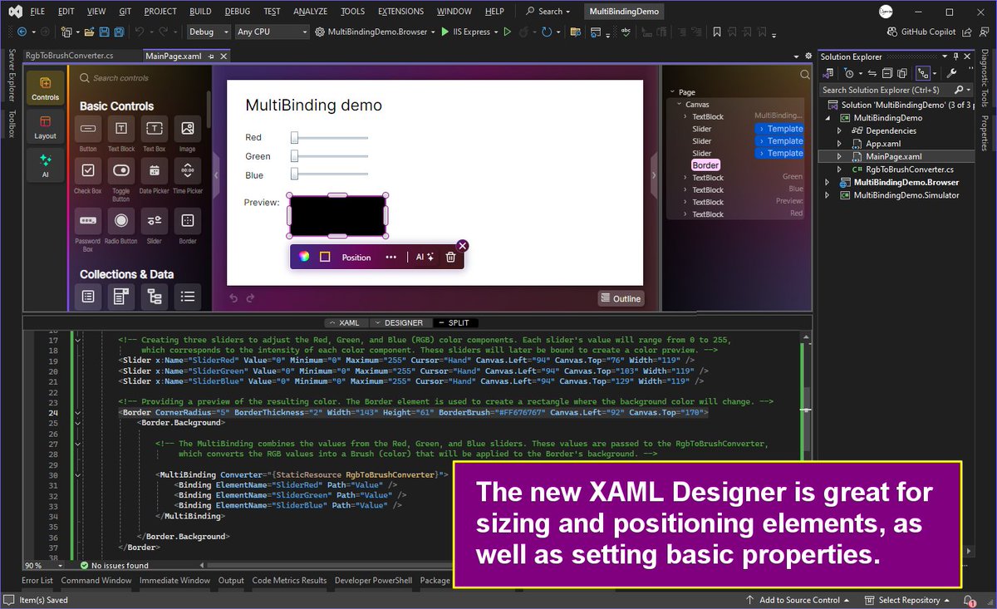Open the EXTENSIONS menu
Image resolution: width=997 pixels, height=609 pixels.
click(x=400, y=12)
